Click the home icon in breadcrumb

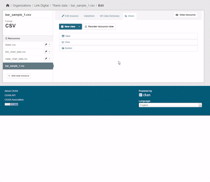(x=8, y=6)
